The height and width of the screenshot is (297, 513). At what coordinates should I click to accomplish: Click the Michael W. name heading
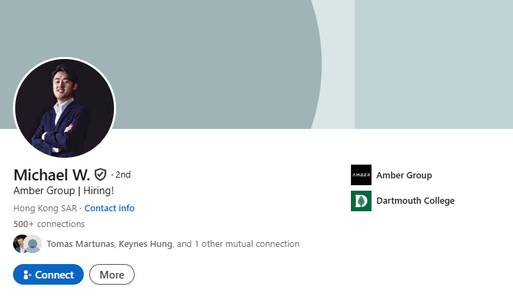pos(52,174)
